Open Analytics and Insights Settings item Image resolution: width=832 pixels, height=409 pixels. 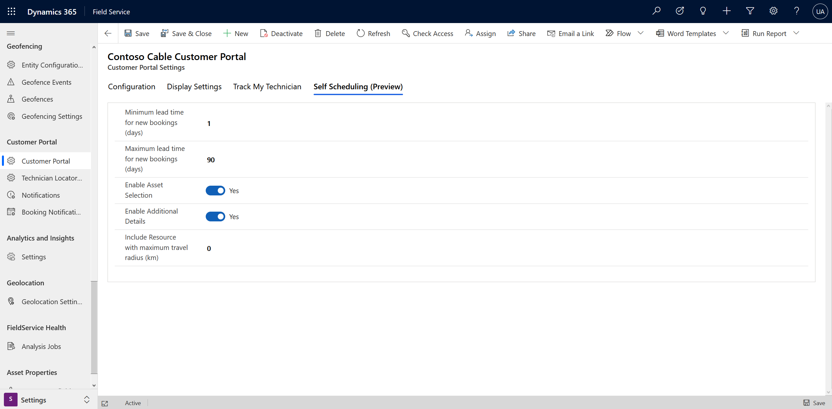[45, 257]
